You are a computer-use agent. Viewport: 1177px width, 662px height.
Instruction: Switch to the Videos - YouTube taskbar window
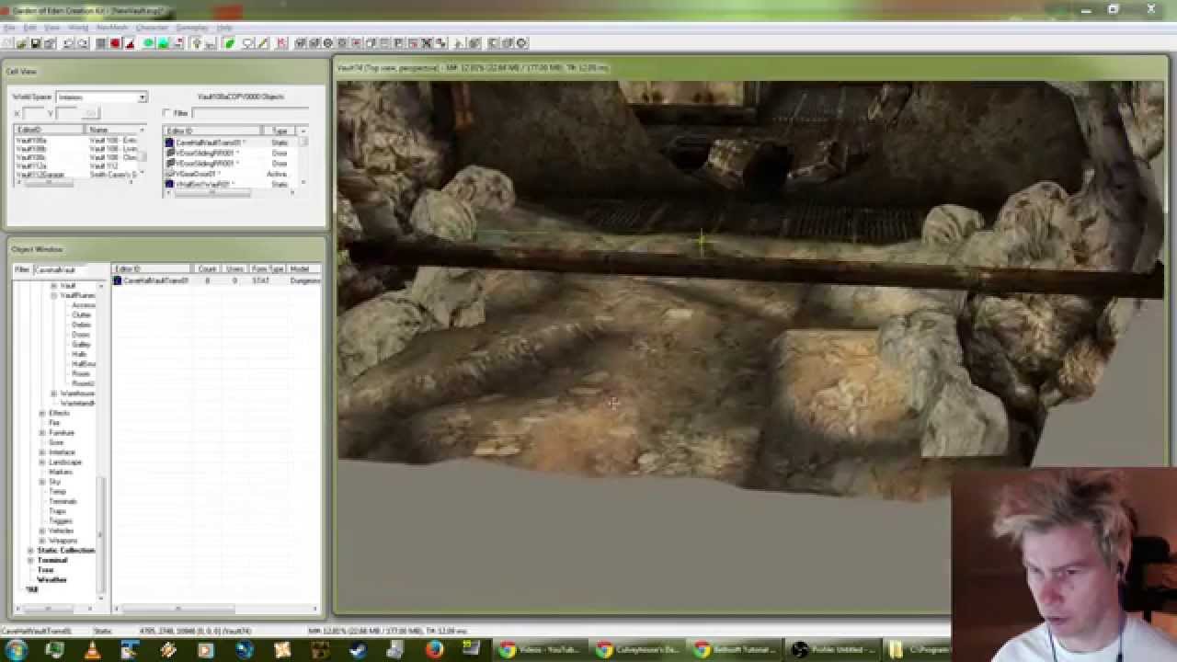coord(539,650)
